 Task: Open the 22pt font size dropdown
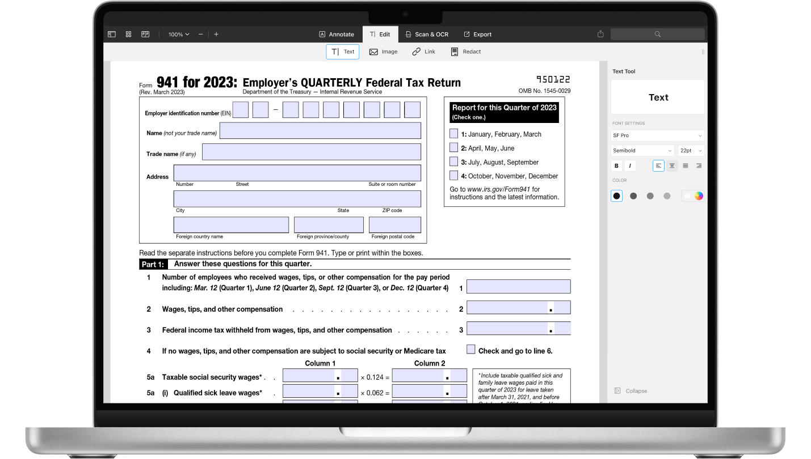[691, 151]
